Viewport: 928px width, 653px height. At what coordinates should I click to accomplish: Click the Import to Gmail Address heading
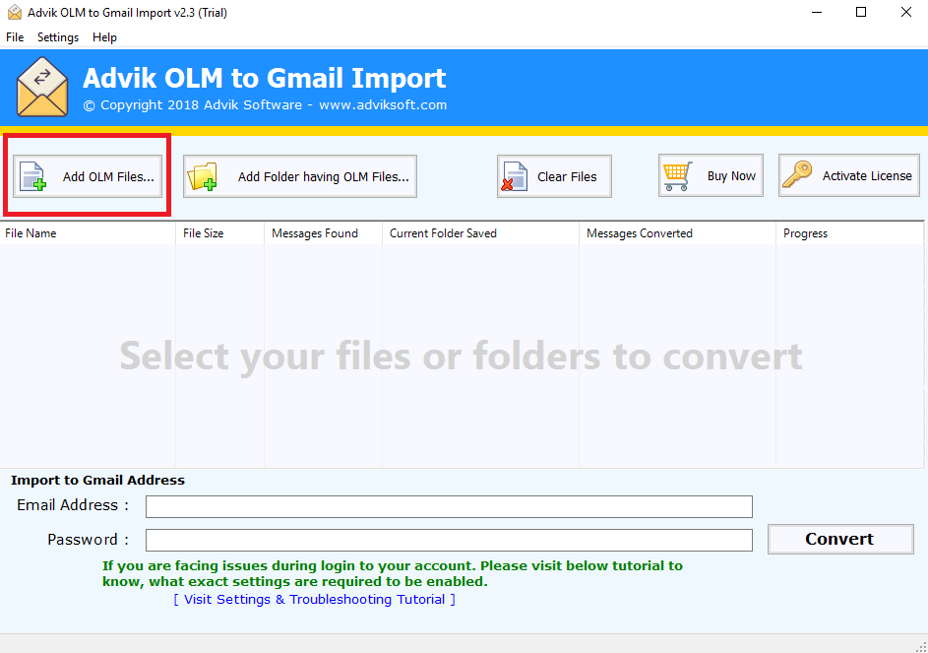click(x=97, y=480)
